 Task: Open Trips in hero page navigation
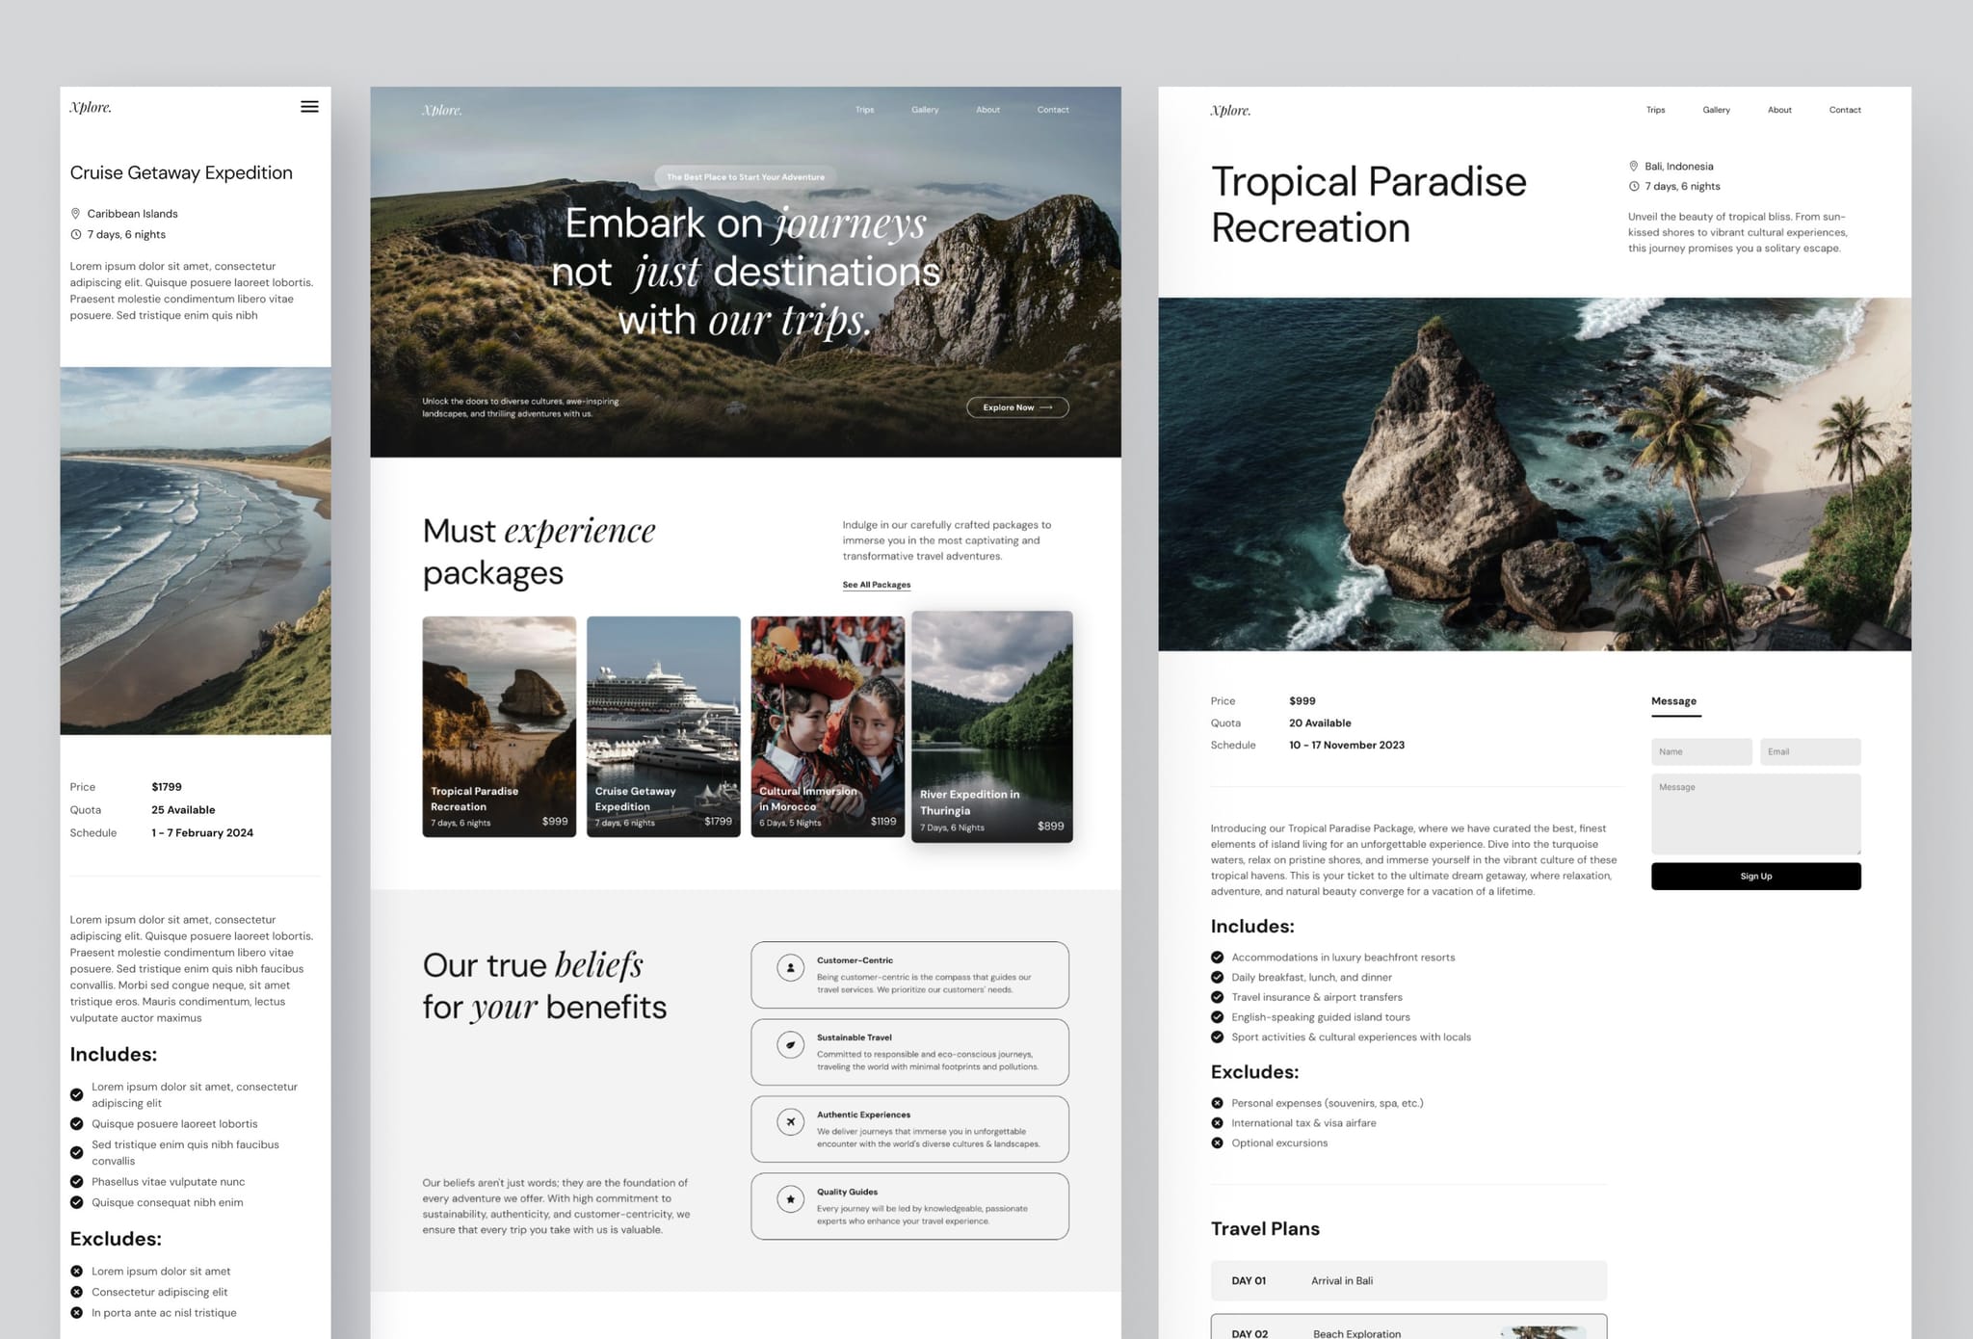pyautogui.click(x=865, y=110)
